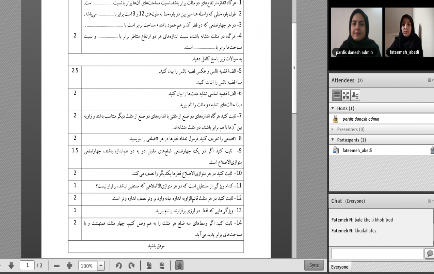
Task: Zoom out the document with the minus icon
Action: click(57, 265)
